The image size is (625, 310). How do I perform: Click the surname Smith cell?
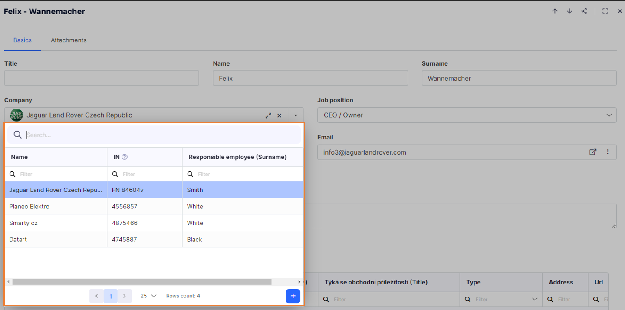coord(243,190)
